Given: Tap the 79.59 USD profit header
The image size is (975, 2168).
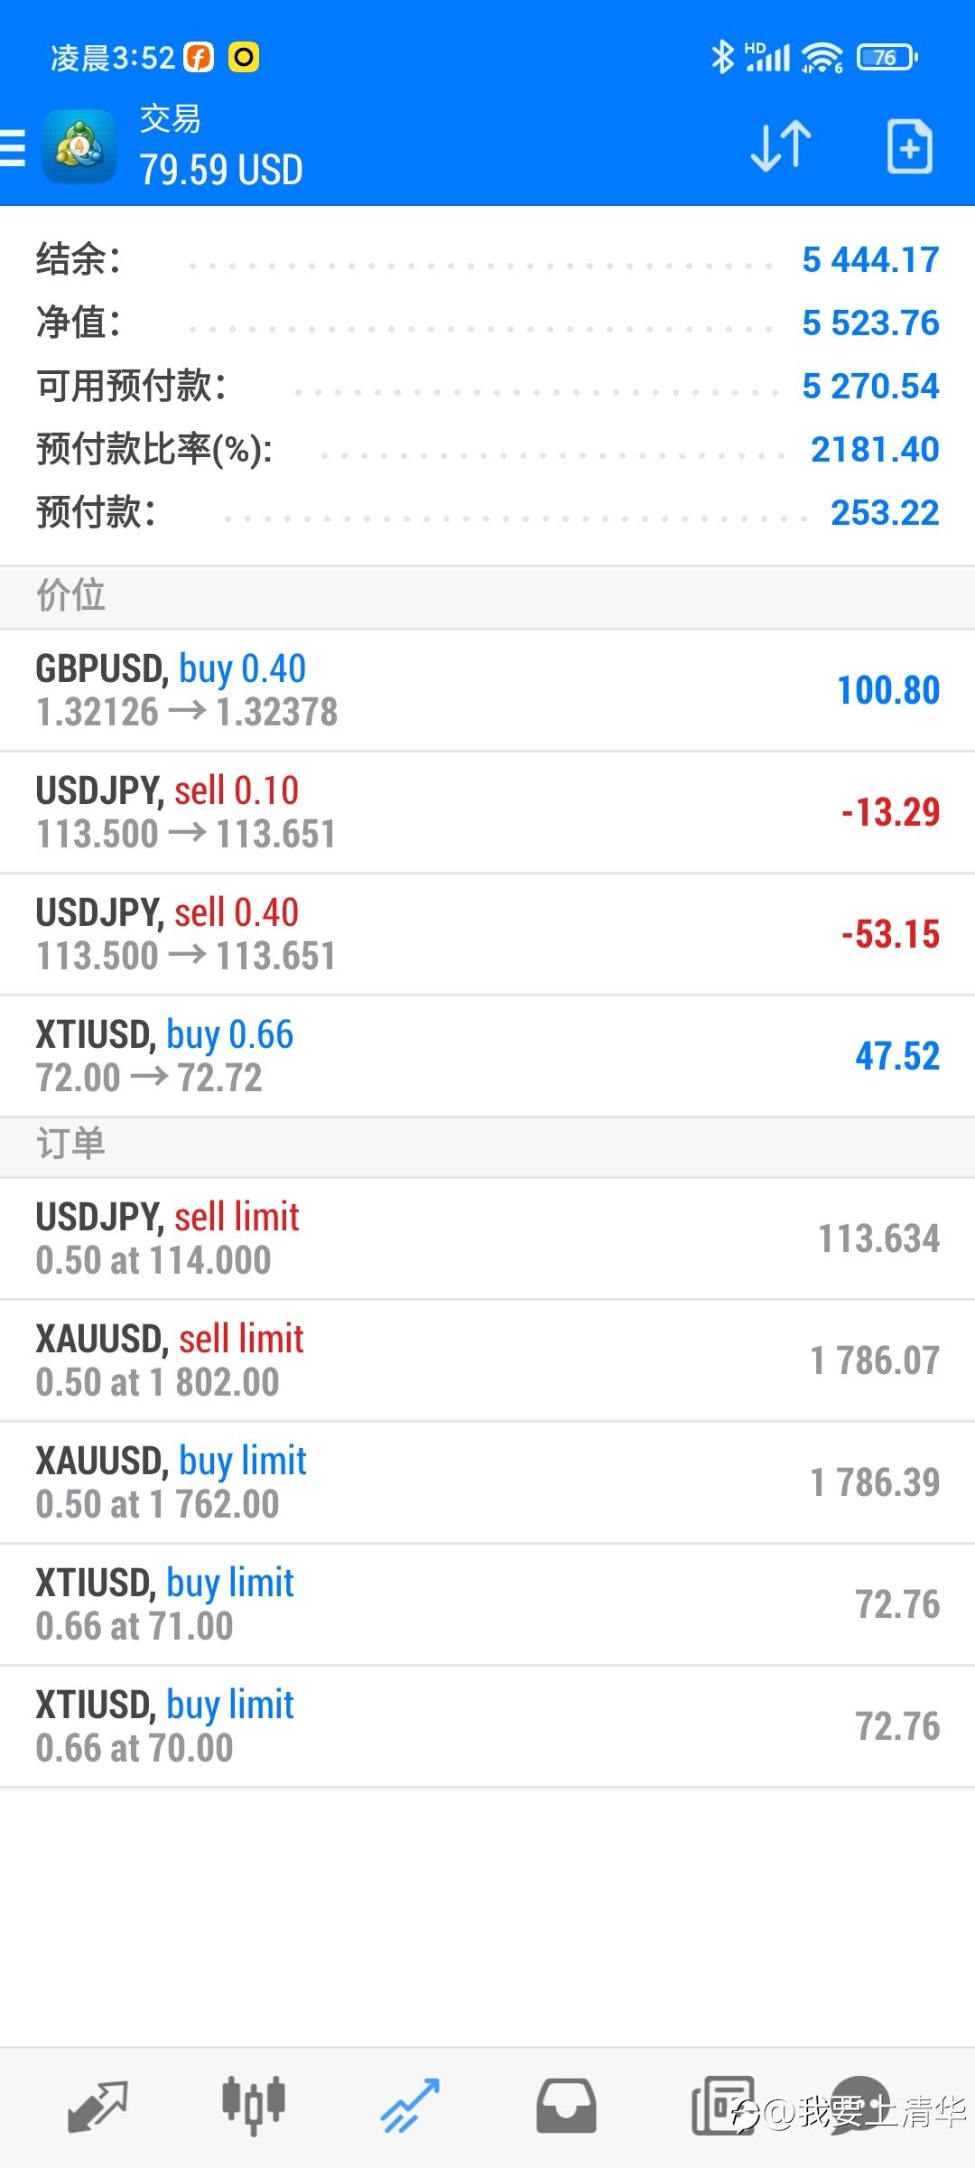Looking at the screenshot, I should (x=221, y=170).
